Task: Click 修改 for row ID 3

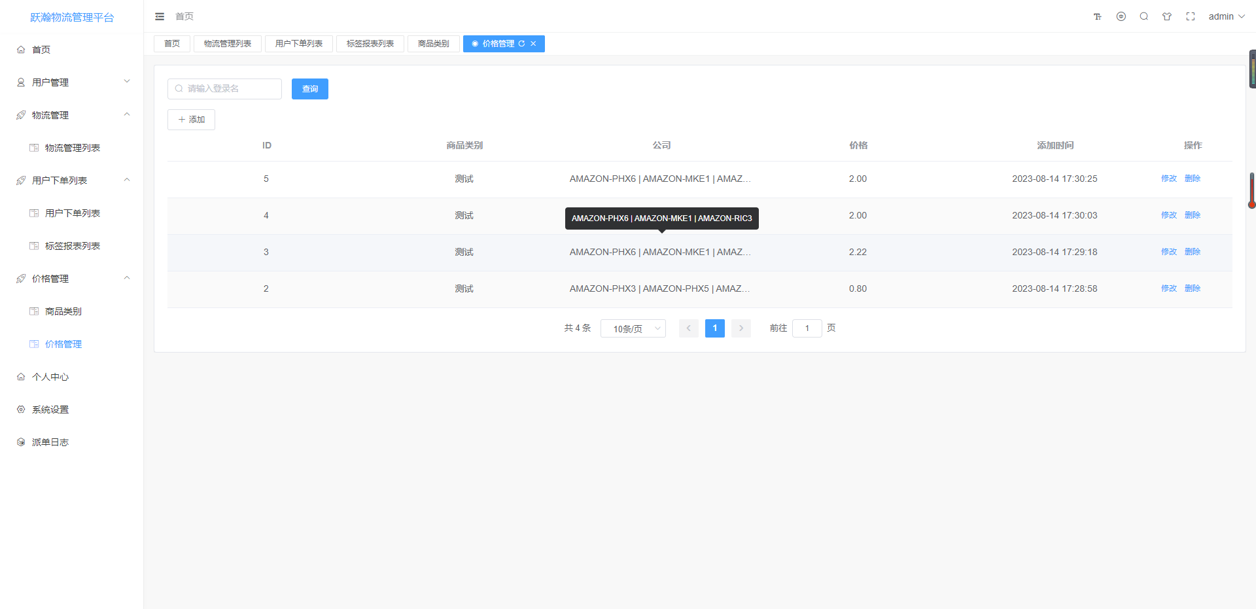Action: [x=1169, y=252]
